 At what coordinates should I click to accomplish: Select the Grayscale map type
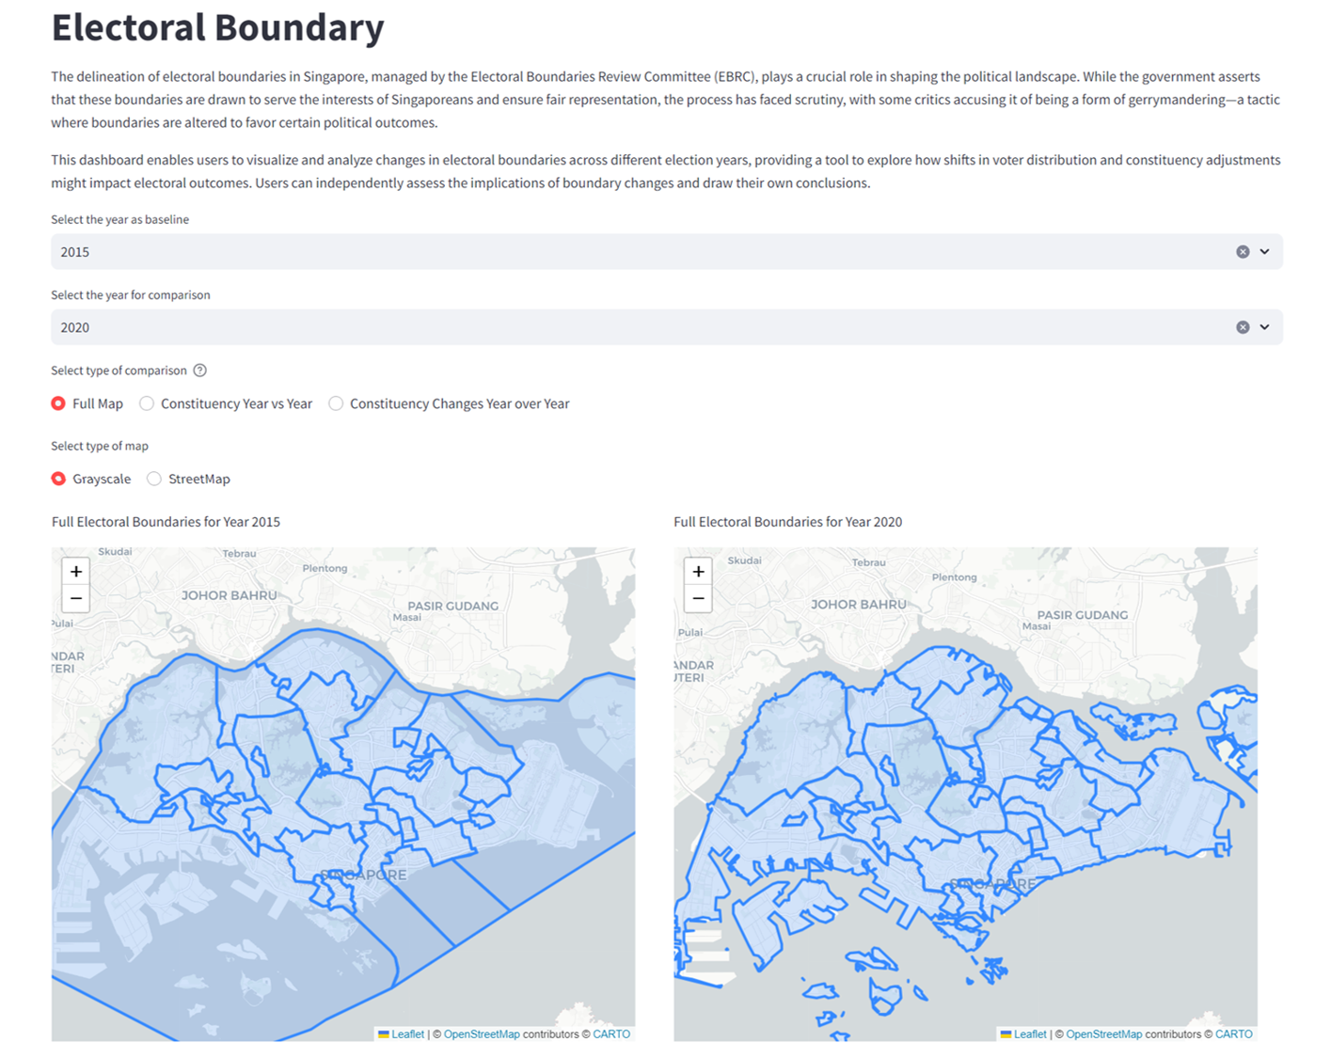pos(58,479)
